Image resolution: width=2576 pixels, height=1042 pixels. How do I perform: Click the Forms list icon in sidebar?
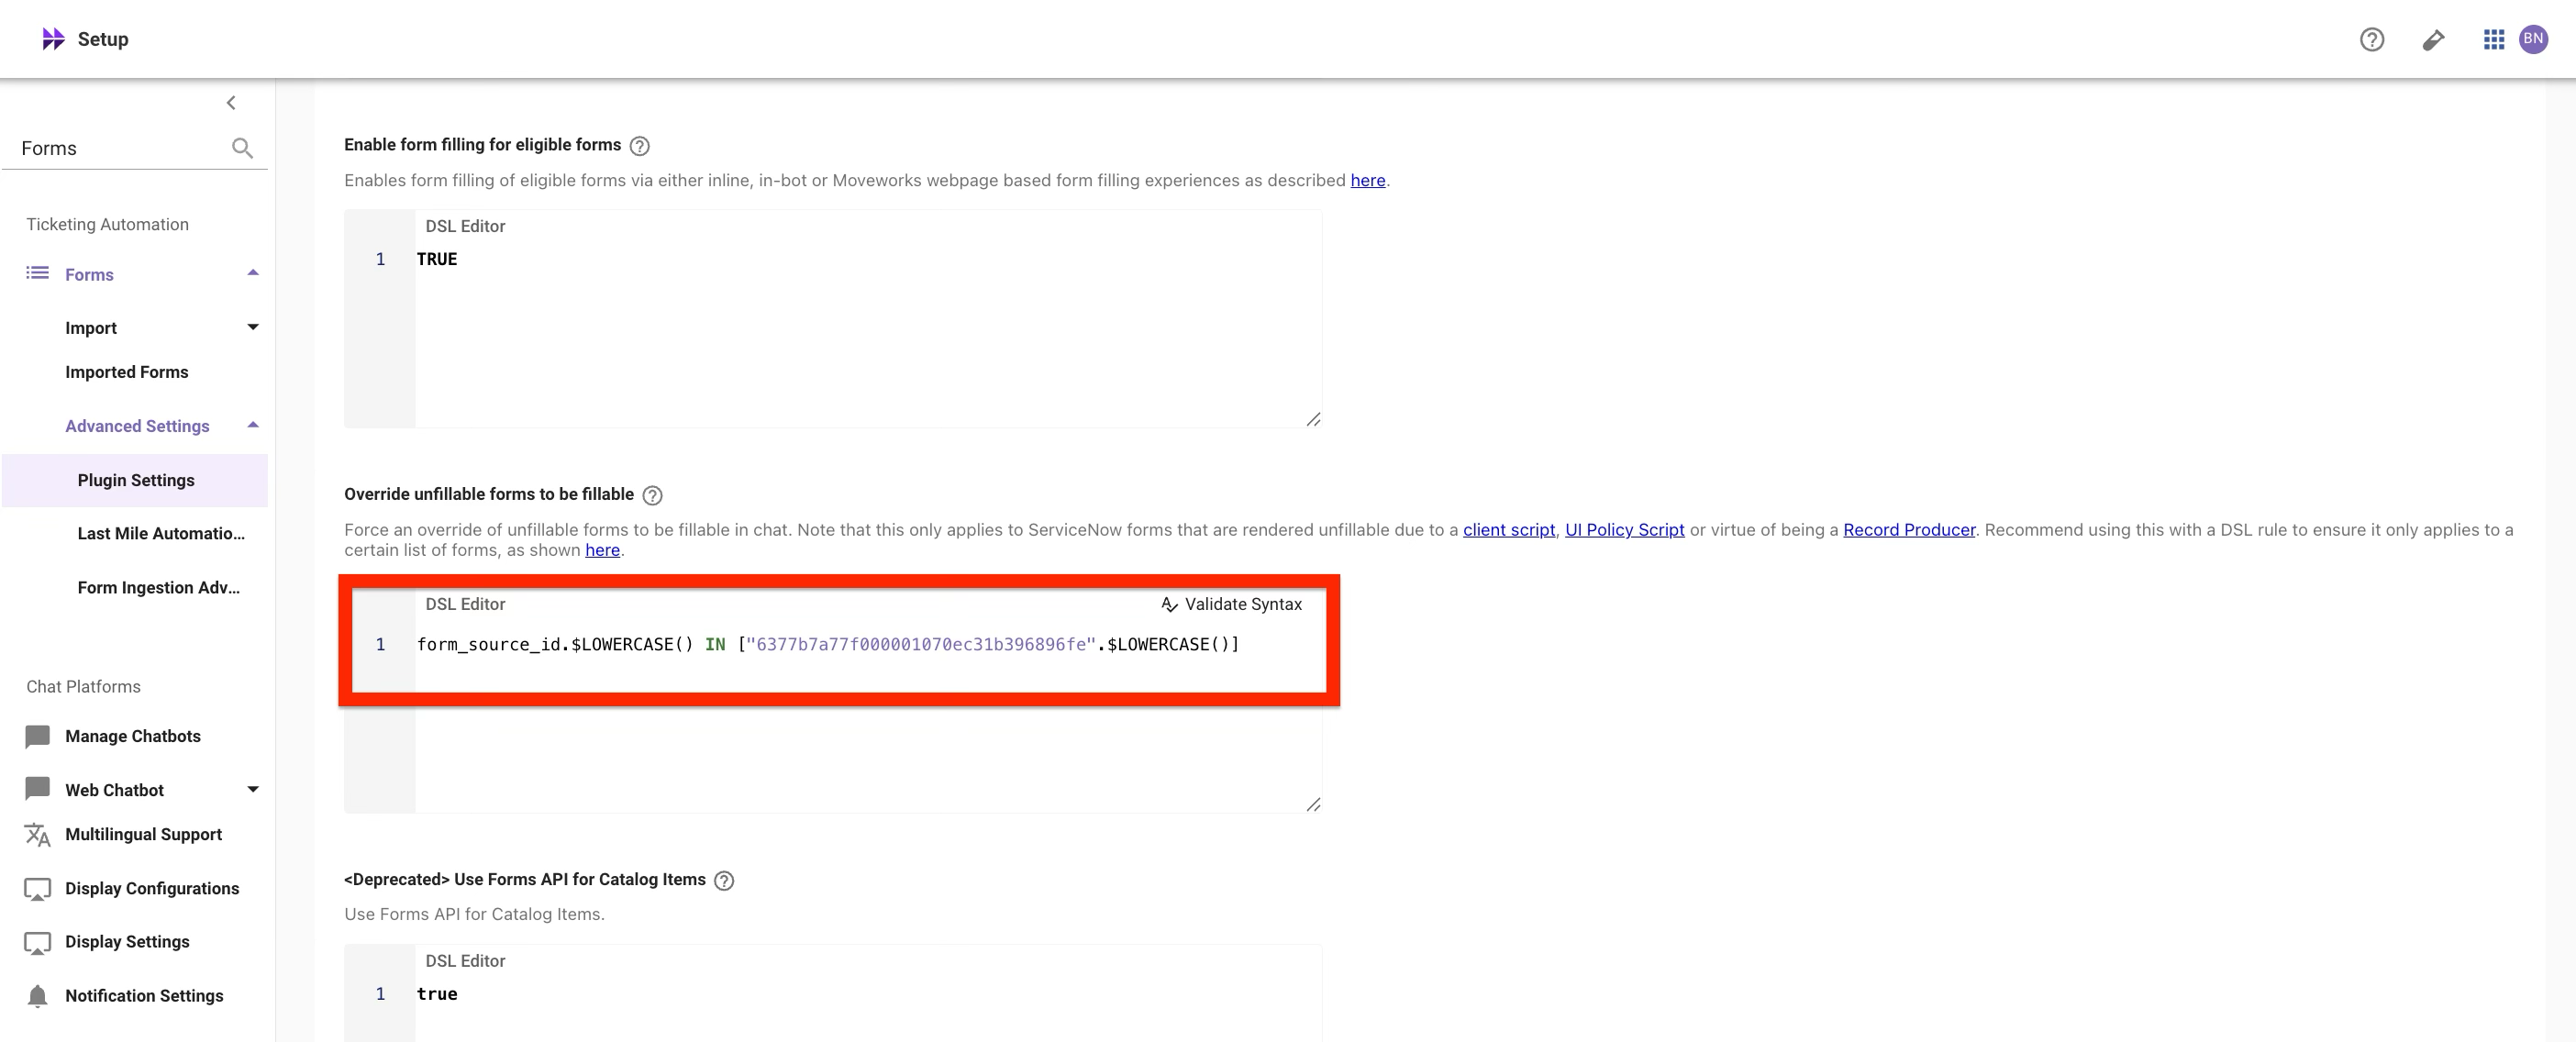[x=37, y=273]
